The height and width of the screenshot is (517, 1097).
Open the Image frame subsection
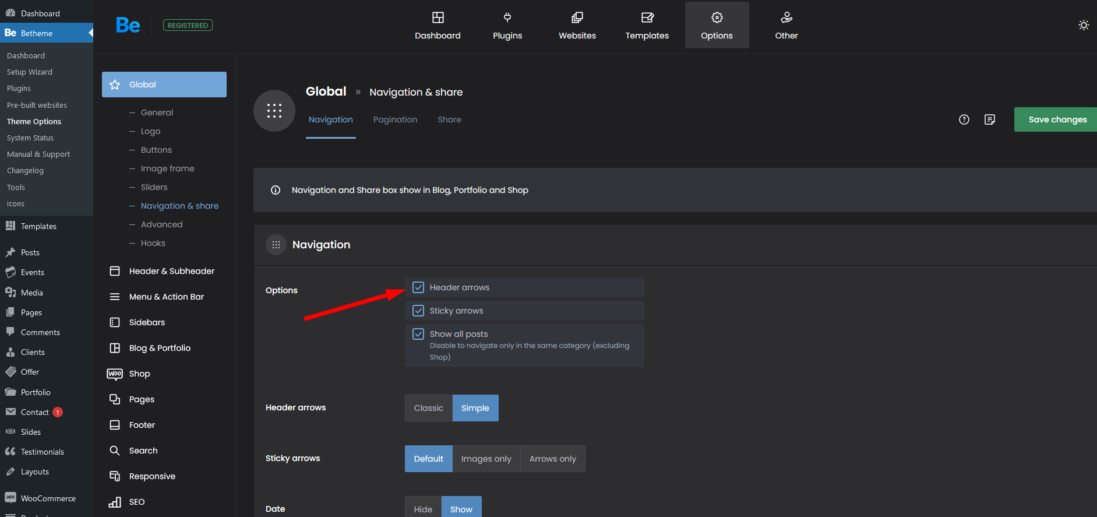point(167,168)
